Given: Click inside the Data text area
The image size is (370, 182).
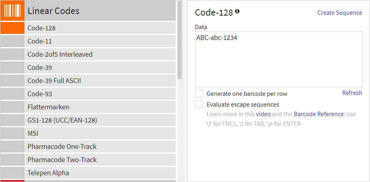Looking at the screenshot, I should [278, 60].
